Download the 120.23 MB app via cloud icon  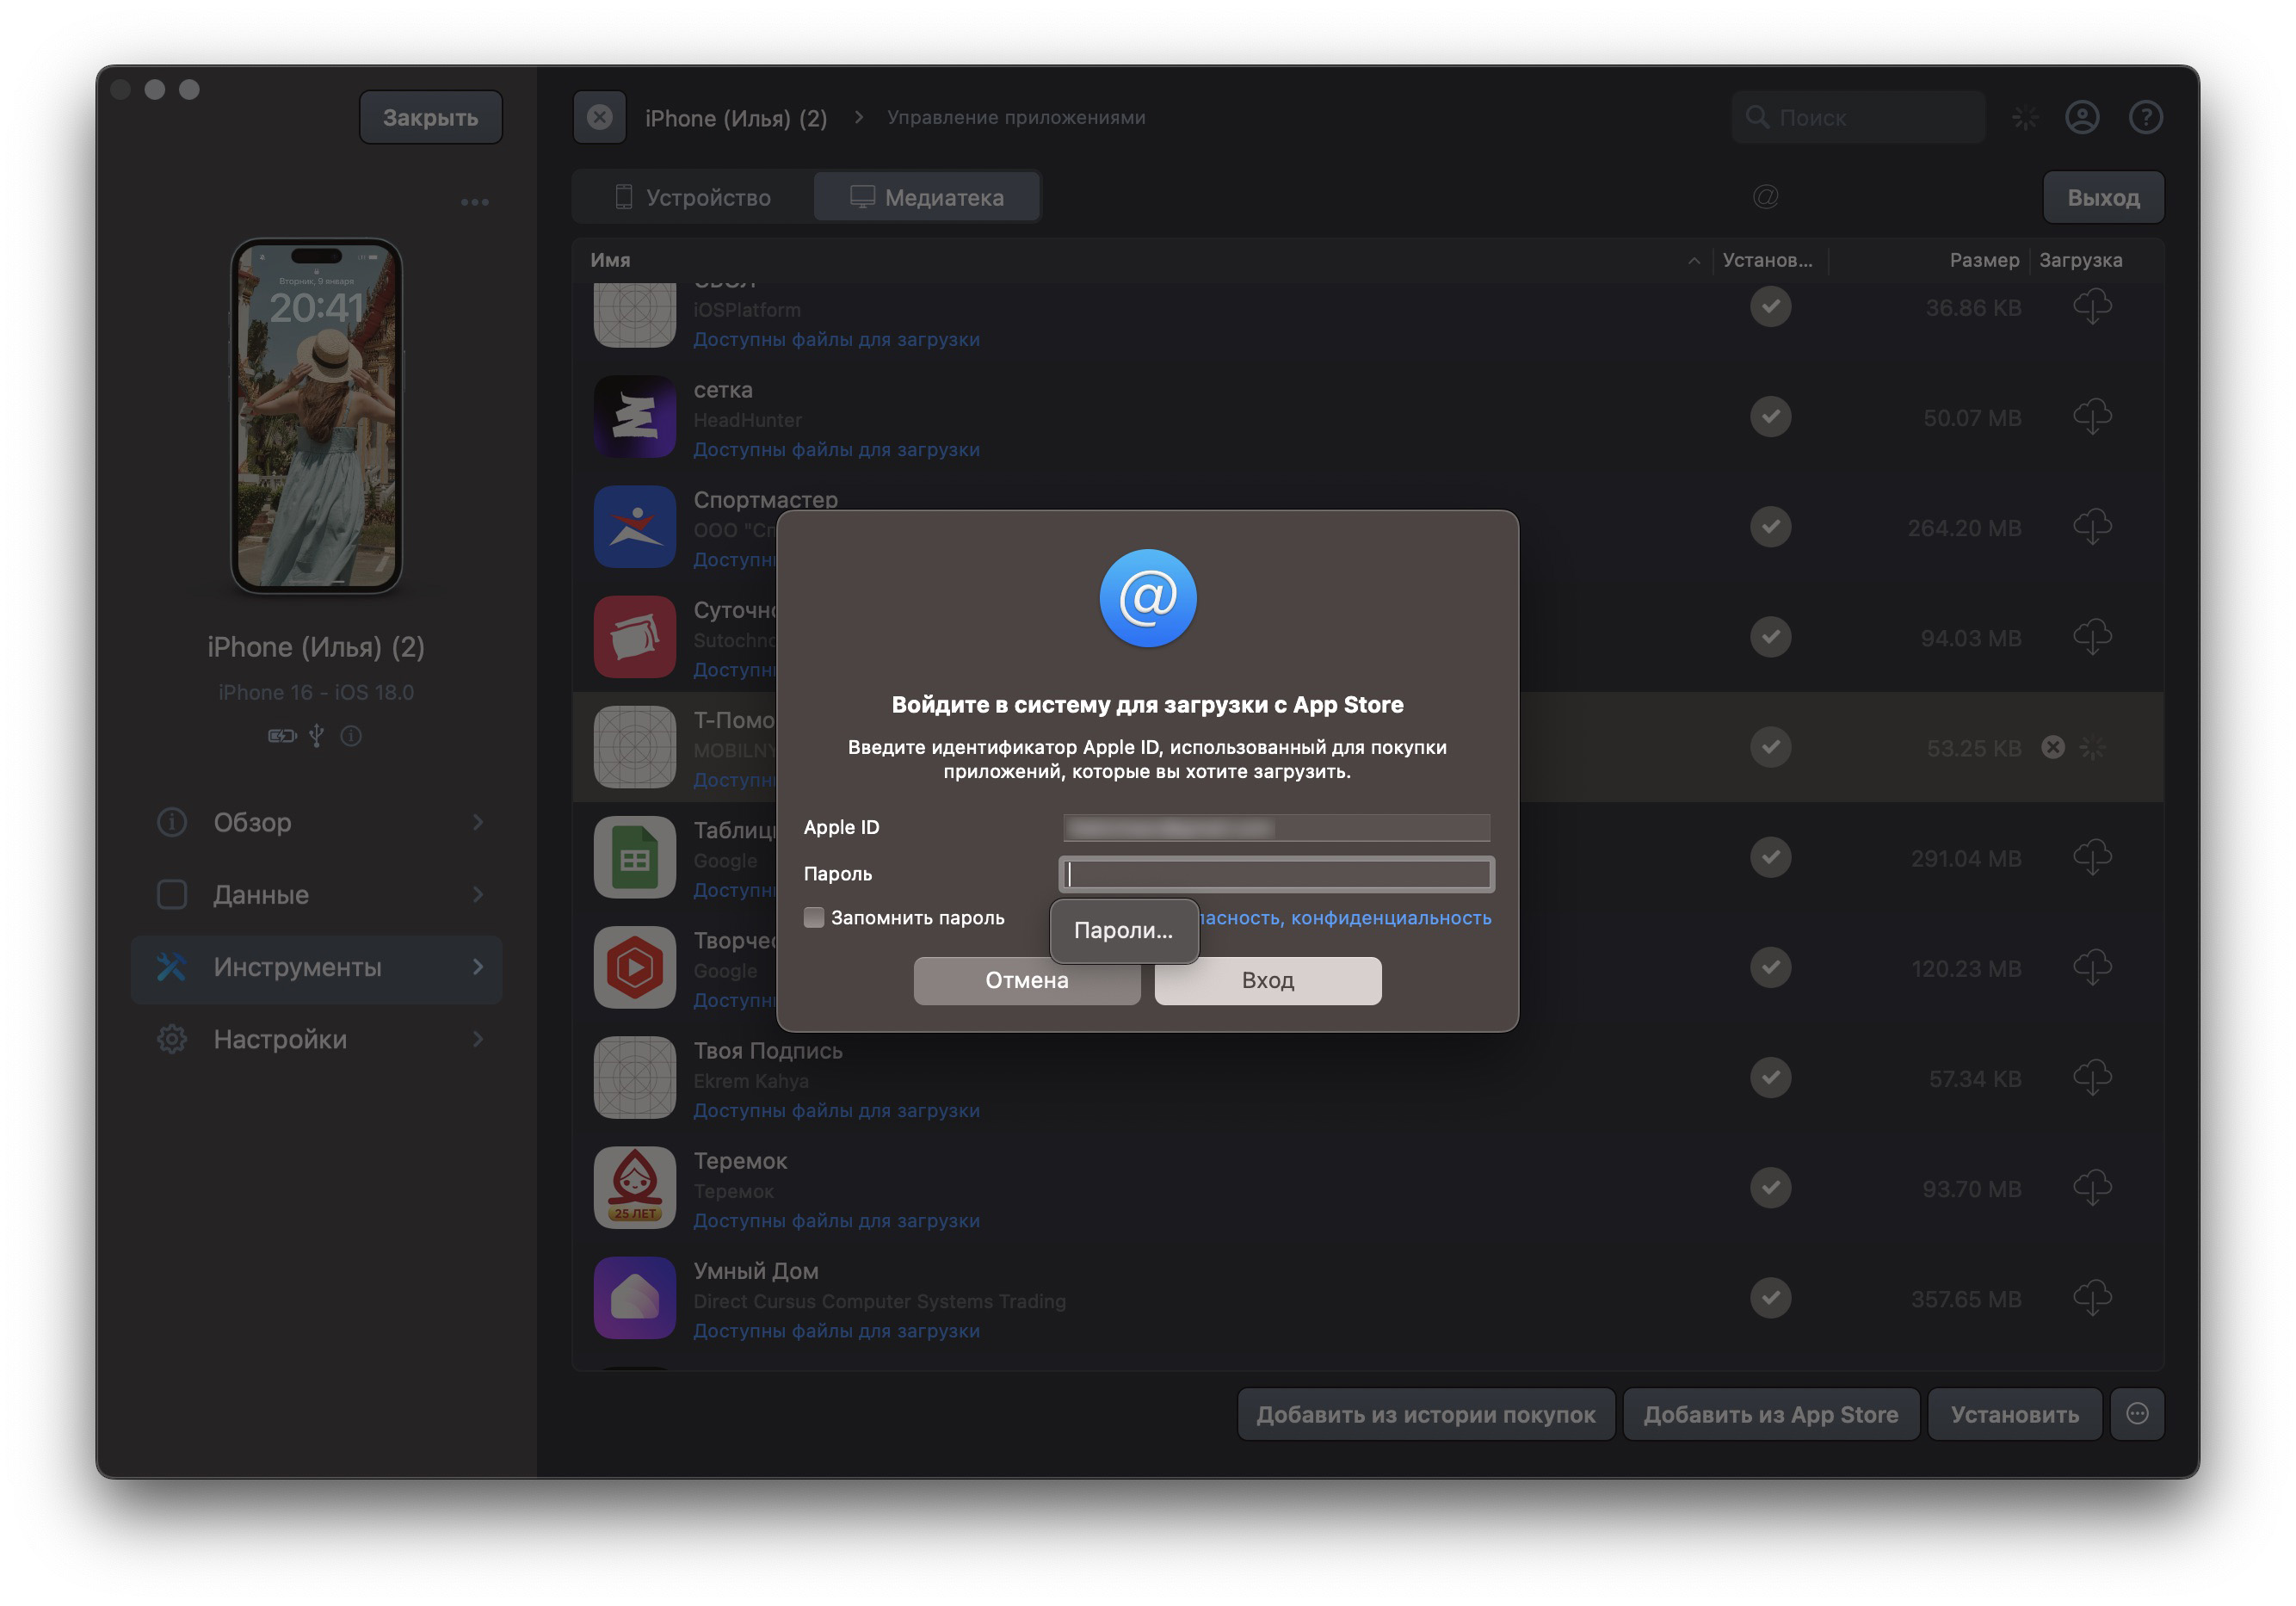(x=2092, y=967)
